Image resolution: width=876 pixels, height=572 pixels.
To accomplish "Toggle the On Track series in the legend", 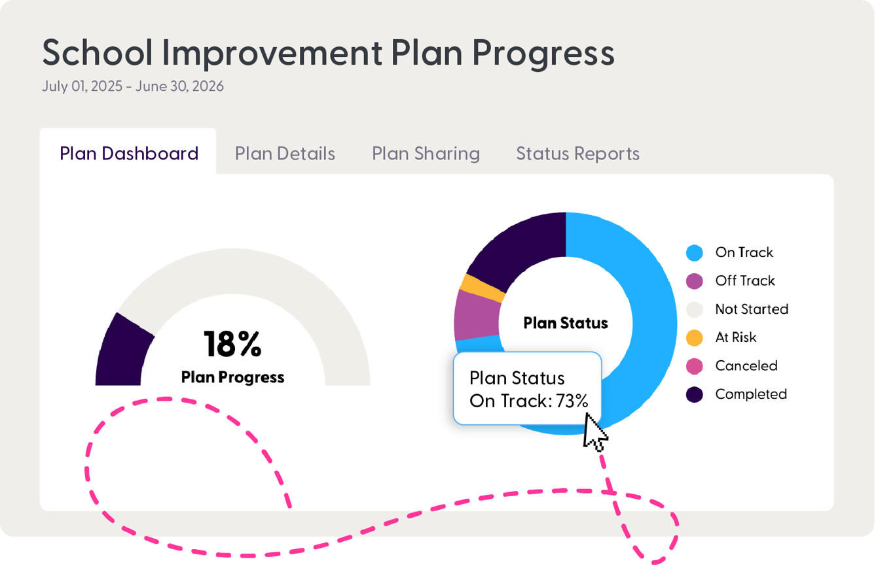I will point(743,252).
